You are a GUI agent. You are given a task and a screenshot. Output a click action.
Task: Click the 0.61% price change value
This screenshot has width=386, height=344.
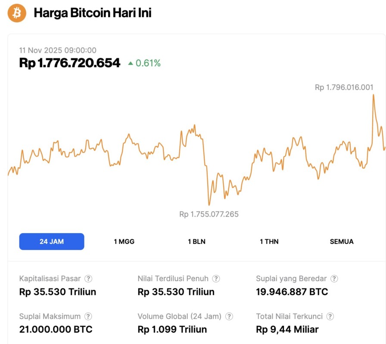click(148, 64)
